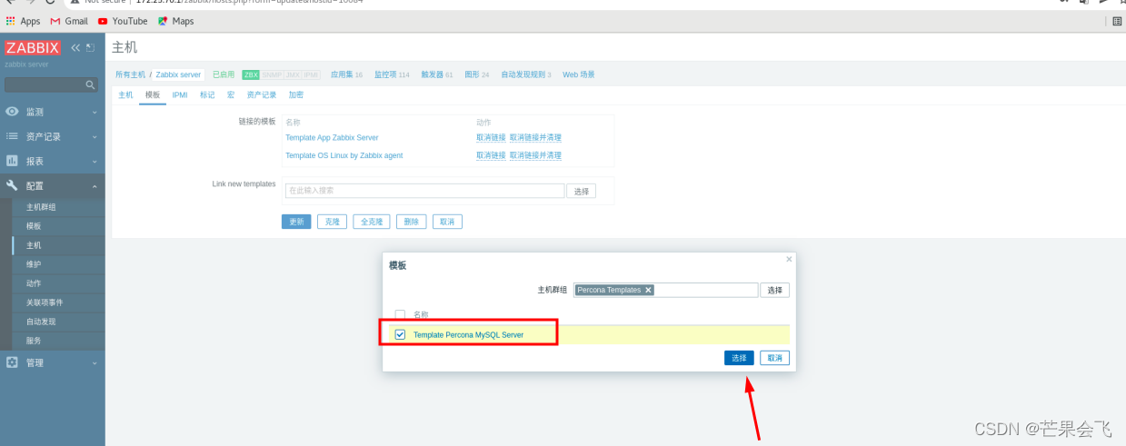
Task: Click the 更新 button
Action: pyautogui.click(x=296, y=222)
